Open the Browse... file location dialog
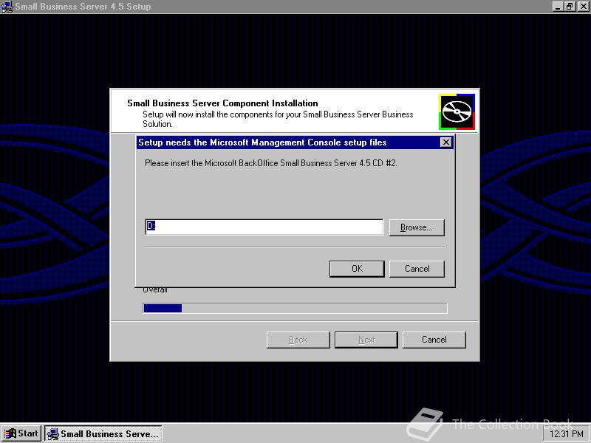 click(x=417, y=227)
